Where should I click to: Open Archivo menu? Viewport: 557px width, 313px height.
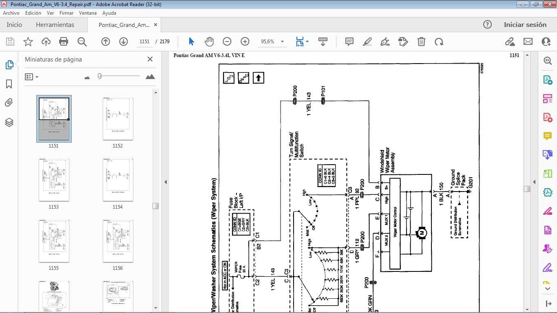(11, 13)
